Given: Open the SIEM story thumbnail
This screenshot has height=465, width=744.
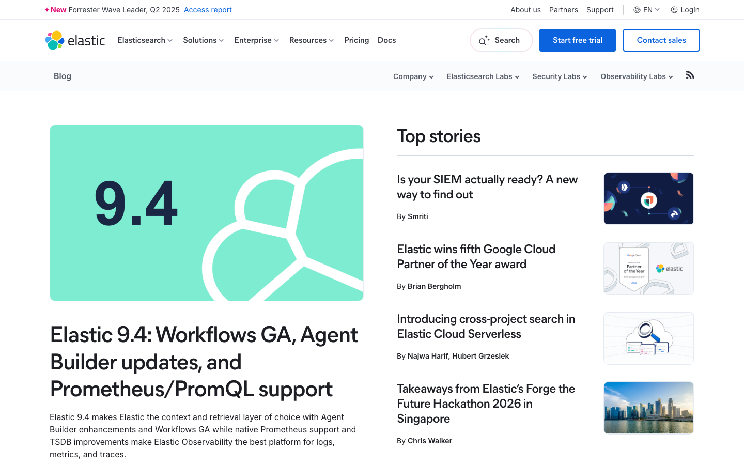Looking at the screenshot, I should coord(649,199).
